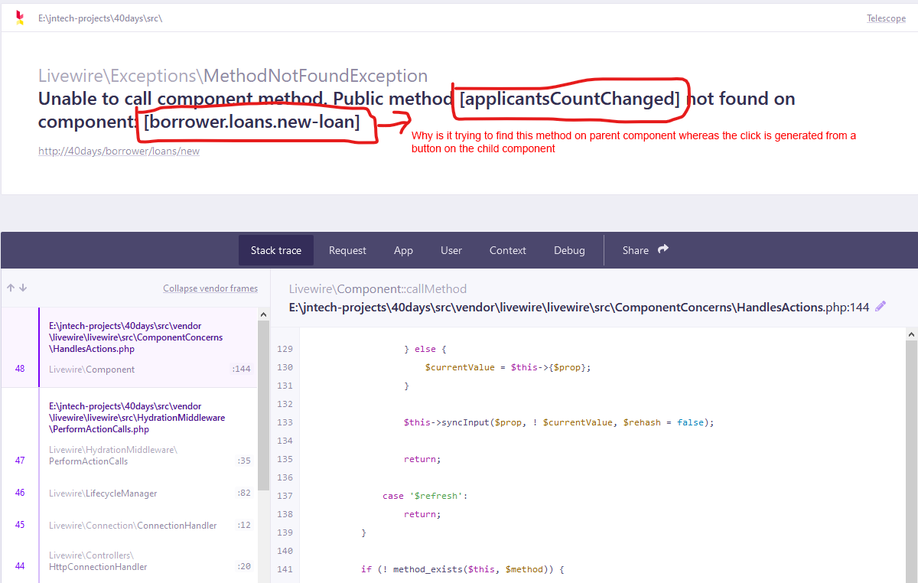Go to next frame with down arrow
918x583 pixels.
click(23, 288)
